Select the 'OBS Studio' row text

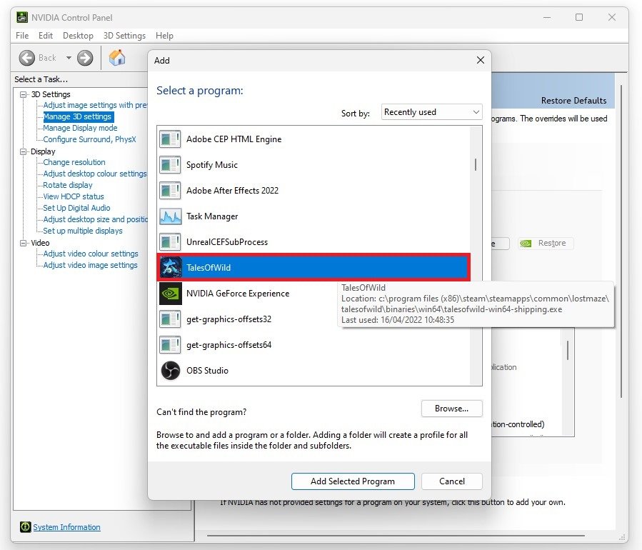pyautogui.click(x=207, y=371)
